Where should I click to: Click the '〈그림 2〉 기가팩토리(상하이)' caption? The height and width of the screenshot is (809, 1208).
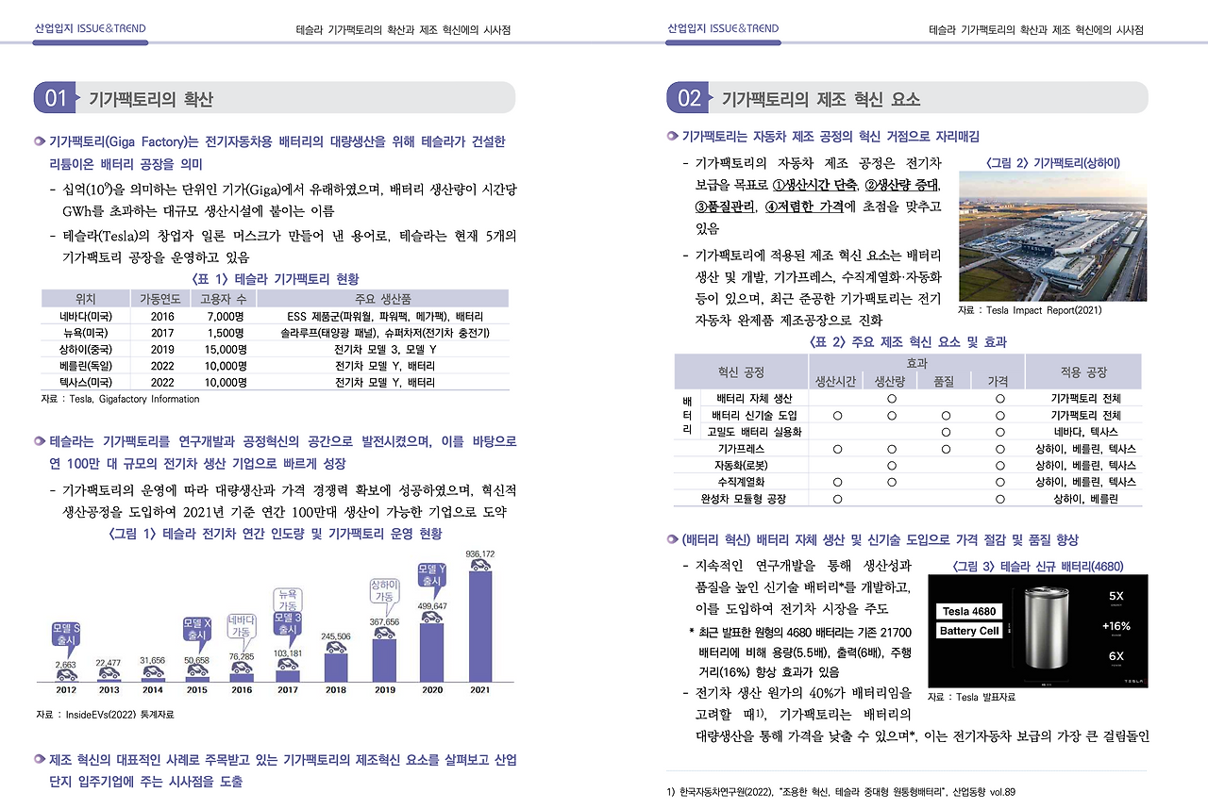click(1053, 163)
